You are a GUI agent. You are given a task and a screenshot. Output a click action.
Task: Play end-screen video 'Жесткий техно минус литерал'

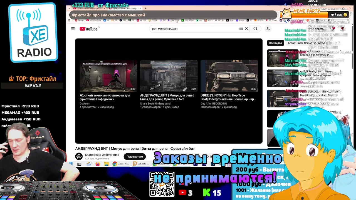click(x=108, y=76)
